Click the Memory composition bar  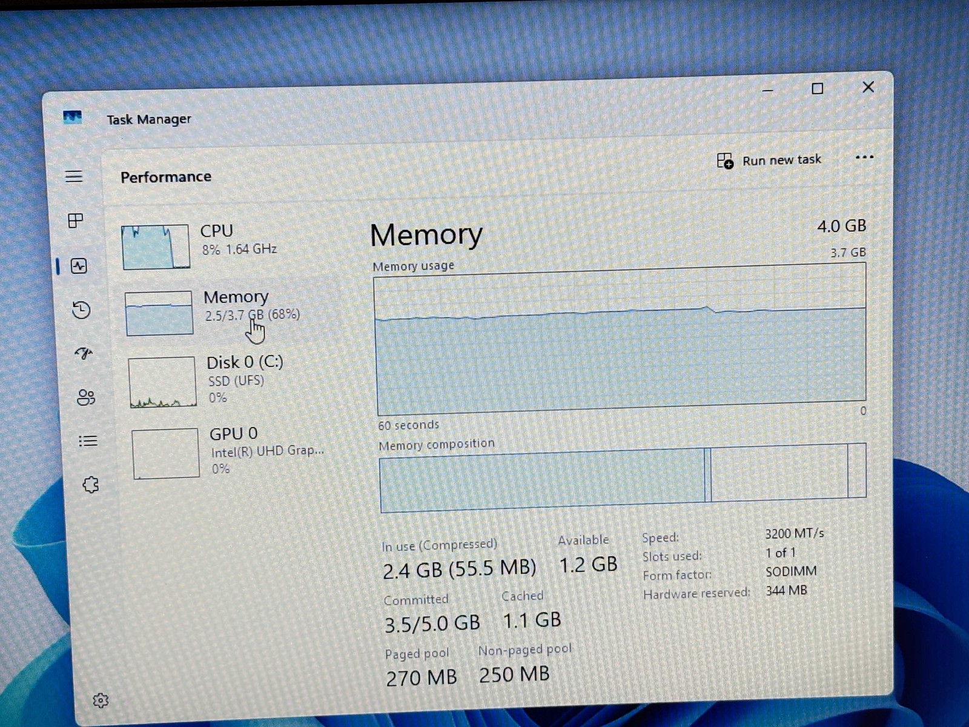[x=623, y=479]
